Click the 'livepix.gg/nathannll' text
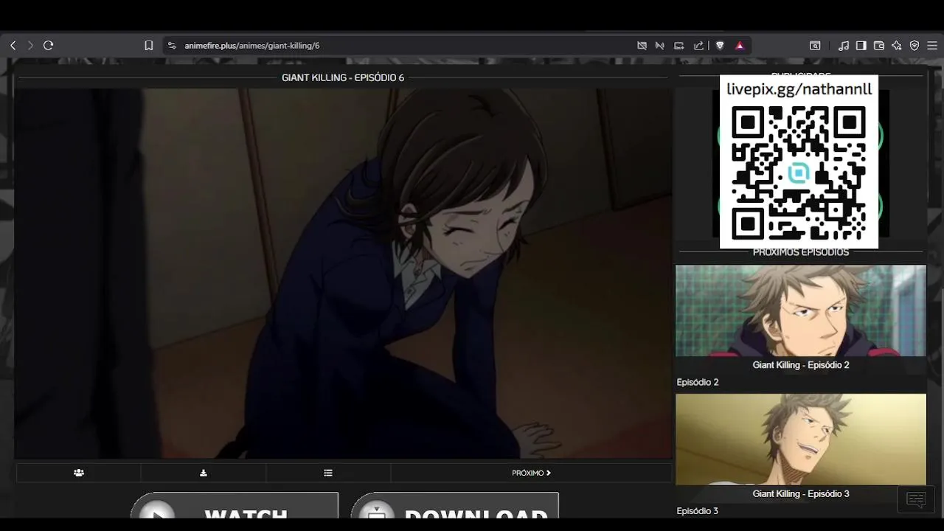Screen dimensions: 944x531 [799, 89]
